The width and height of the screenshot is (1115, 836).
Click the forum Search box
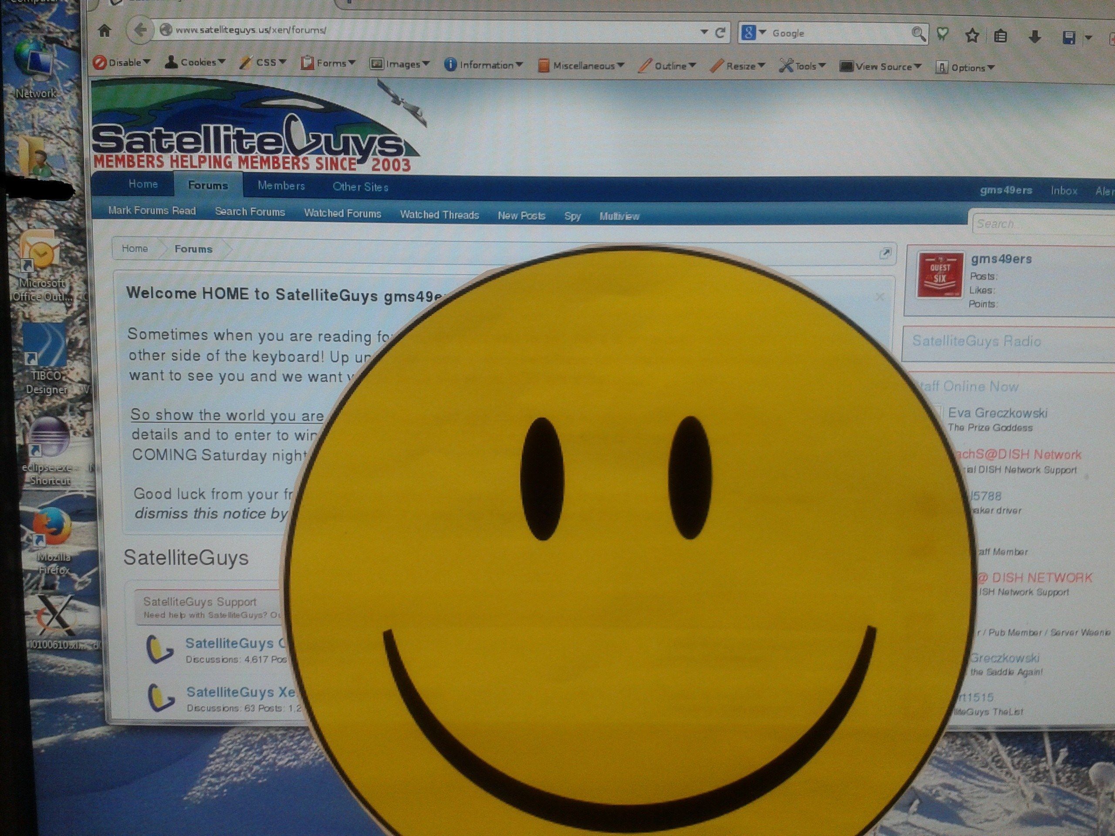(1044, 224)
